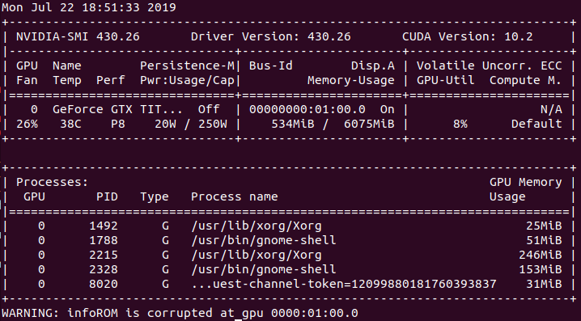Click the 38C temperature reading
The image size is (581, 321).
pos(70,124)
